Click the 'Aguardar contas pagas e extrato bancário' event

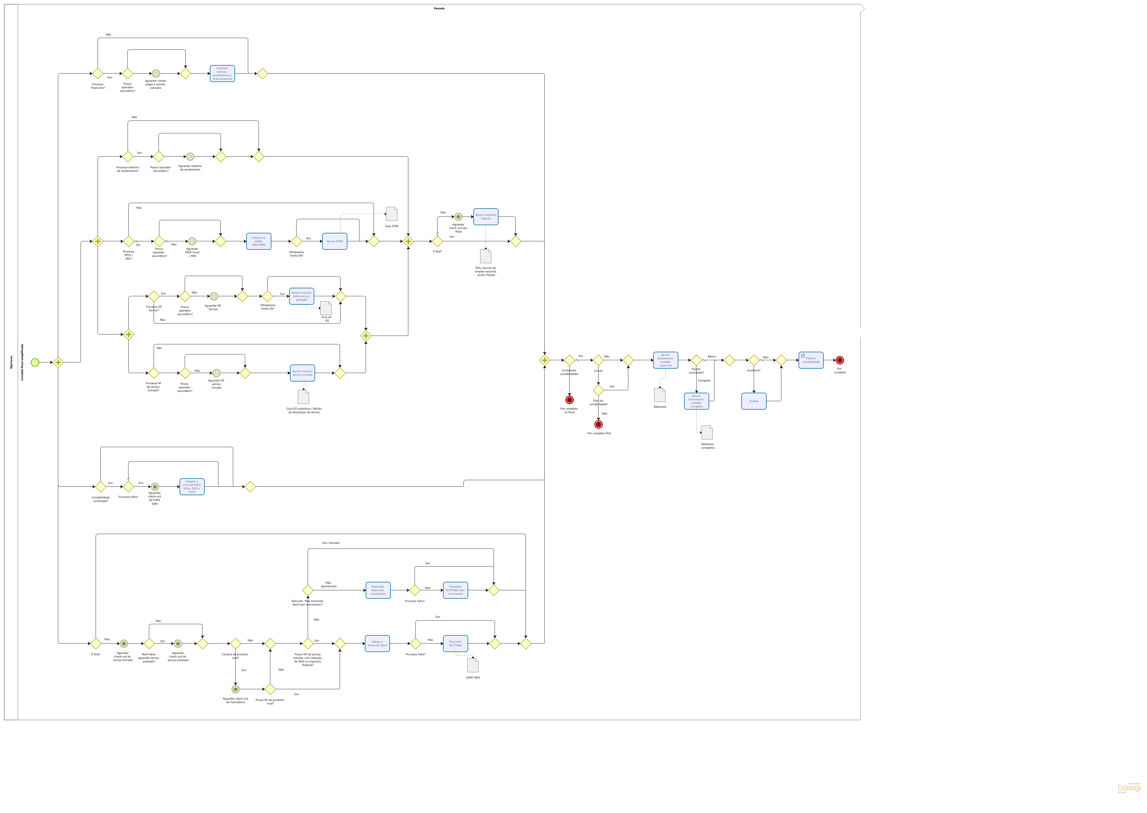(x=156, y=74)
